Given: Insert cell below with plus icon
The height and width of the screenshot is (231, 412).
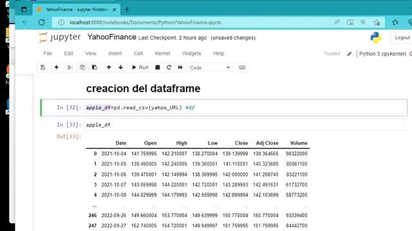Looking at the screenshot, I should click(x=56, y=67).
